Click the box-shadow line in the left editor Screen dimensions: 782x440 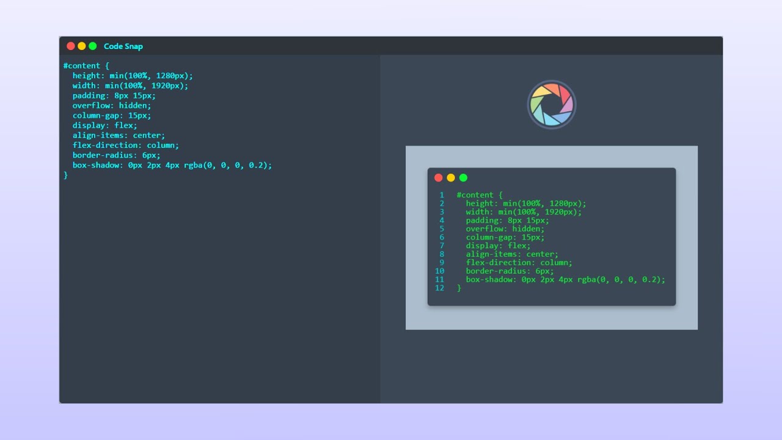172,165
